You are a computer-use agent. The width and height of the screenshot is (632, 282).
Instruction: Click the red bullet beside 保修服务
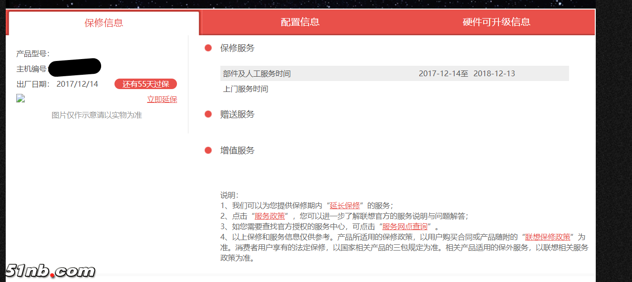pyautogui.click(x=208, y=48)
